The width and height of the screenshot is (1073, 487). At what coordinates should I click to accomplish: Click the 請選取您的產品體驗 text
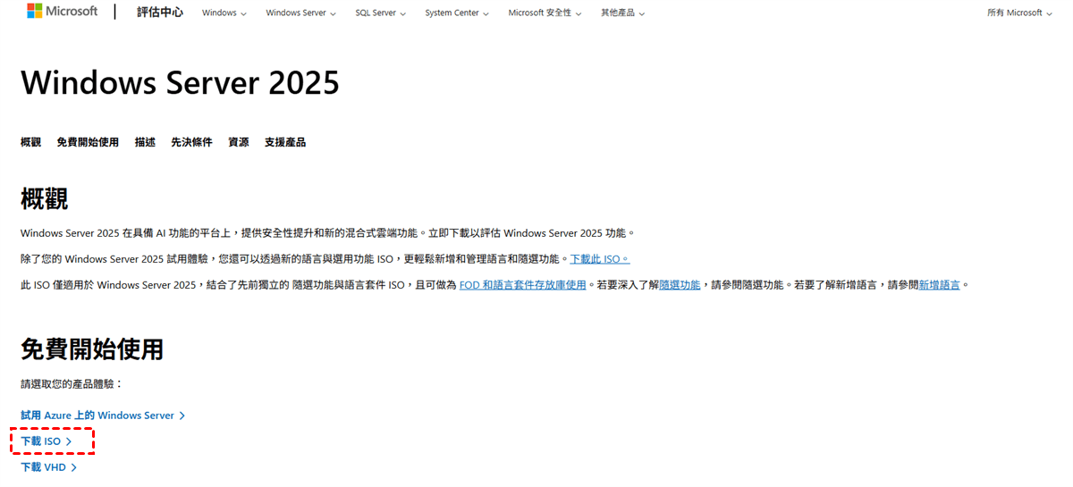(72, 384)
